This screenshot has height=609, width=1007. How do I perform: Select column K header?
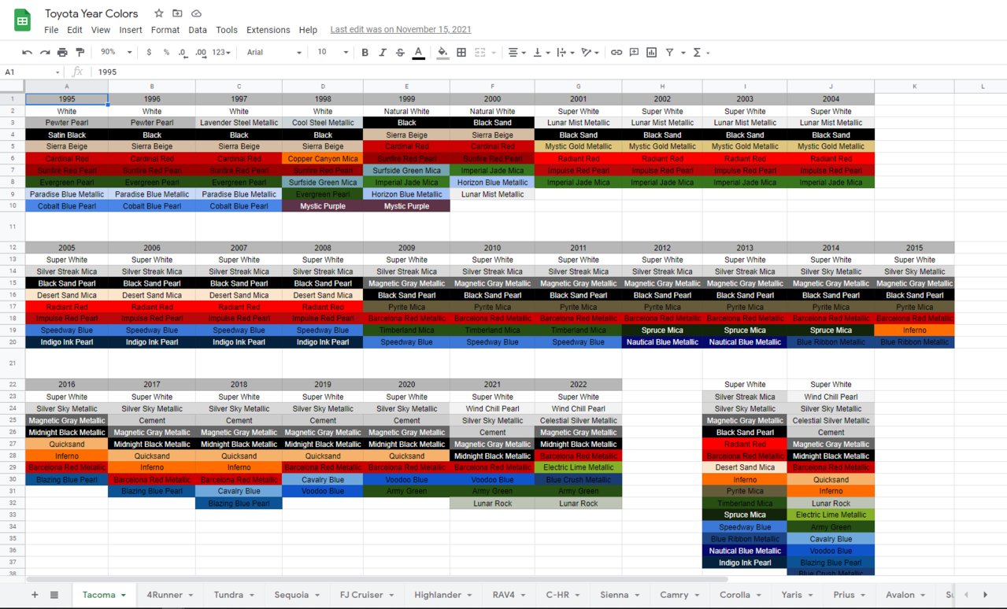click(x=914, y=87)
